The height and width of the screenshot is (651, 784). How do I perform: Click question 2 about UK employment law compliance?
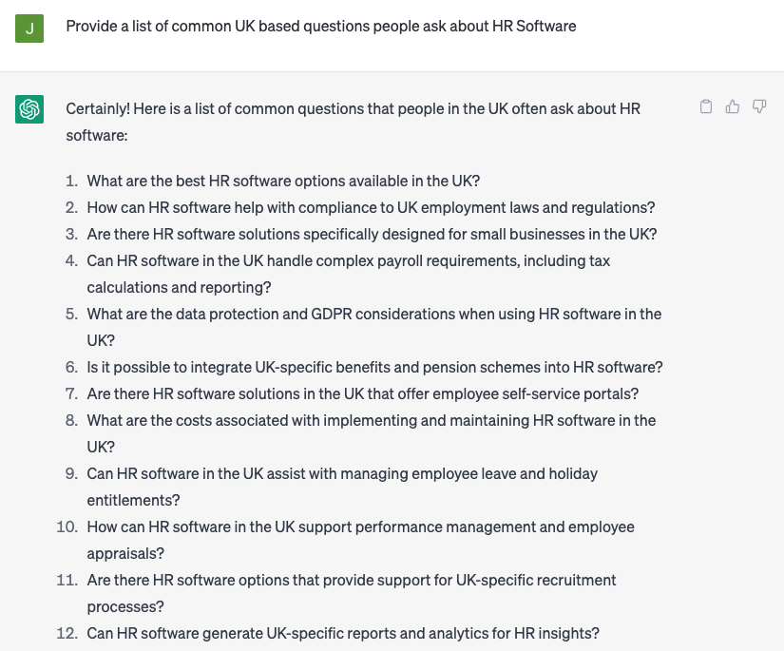pyautogui.click(x=371, y=207)
